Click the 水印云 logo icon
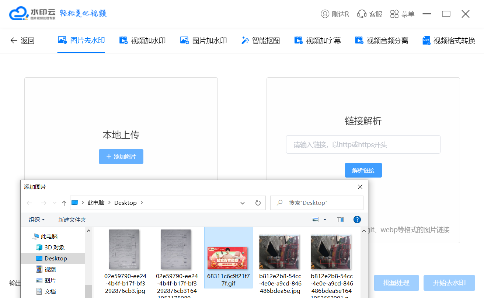This screenshot has width=484, height=298. 19,14
